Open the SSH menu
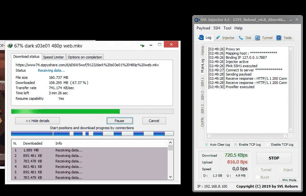This screenshot has width=306, height=196. click(217, 28)
